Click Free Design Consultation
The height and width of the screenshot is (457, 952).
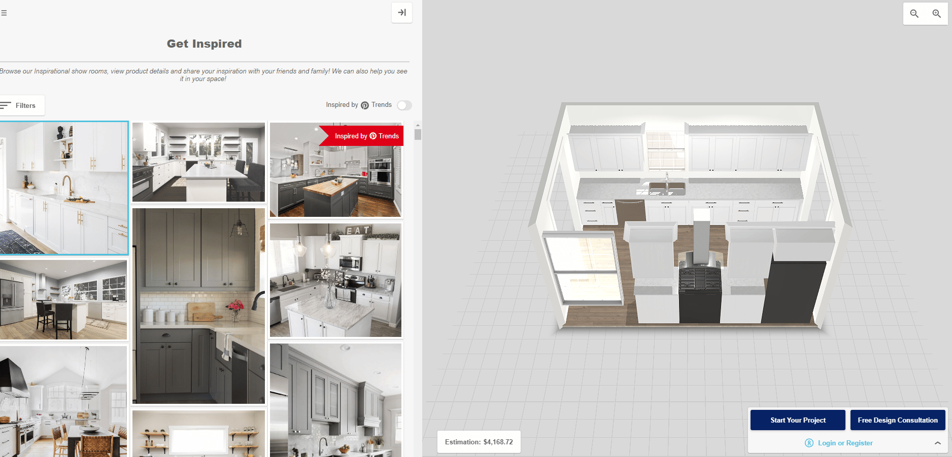point(898,420)
